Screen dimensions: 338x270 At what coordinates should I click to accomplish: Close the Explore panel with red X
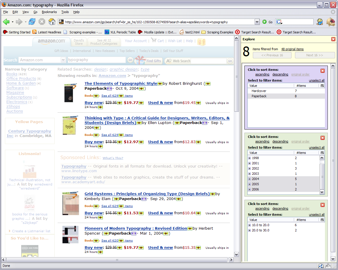coord(333,39)
